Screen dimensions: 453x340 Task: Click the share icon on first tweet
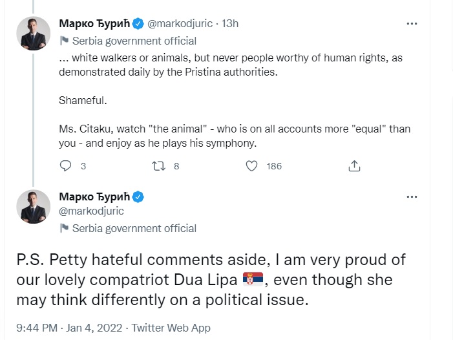pos(354,166)
